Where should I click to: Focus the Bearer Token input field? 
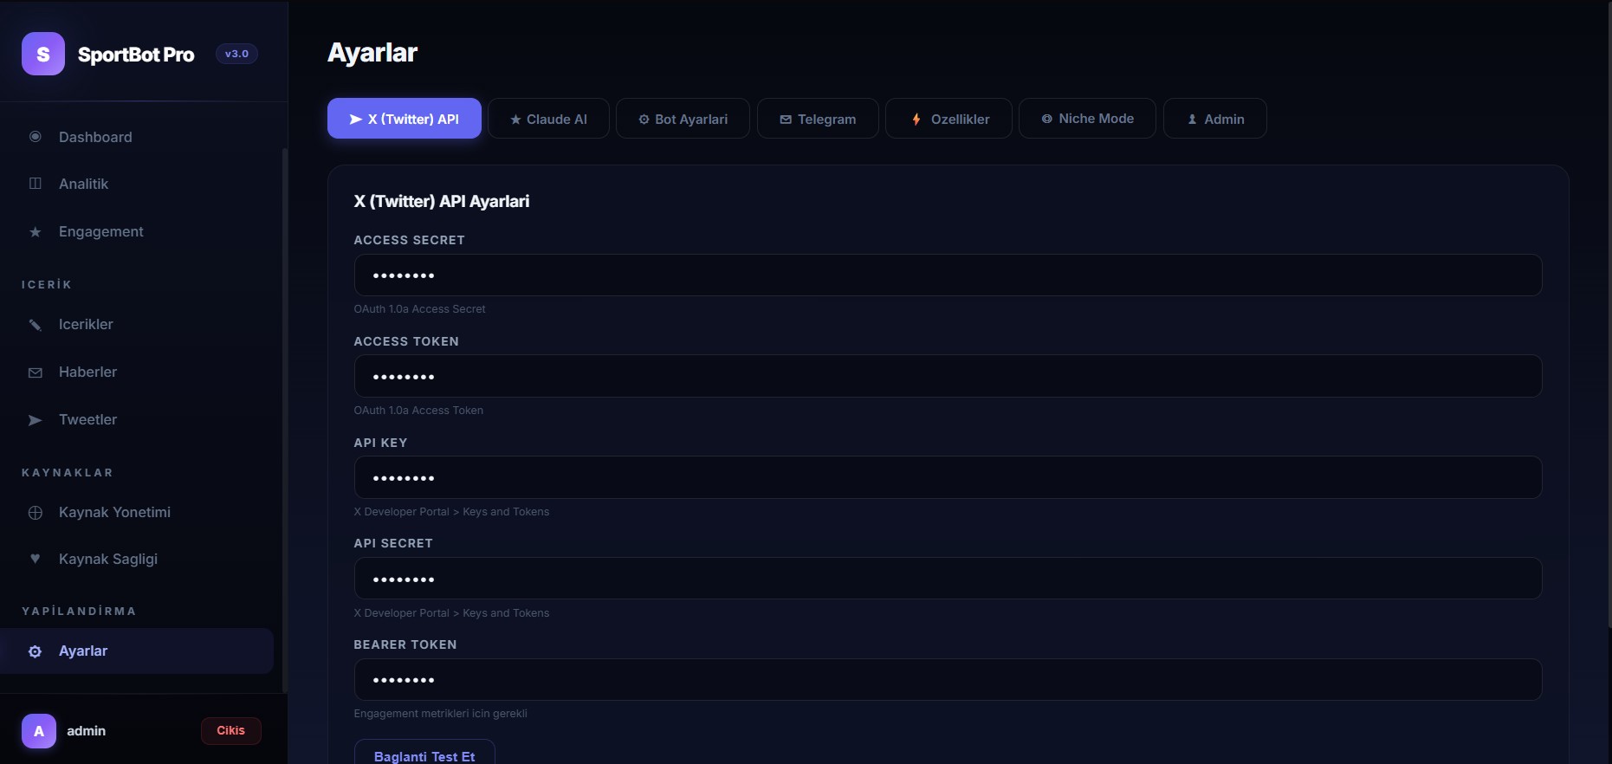click(948, 680)
